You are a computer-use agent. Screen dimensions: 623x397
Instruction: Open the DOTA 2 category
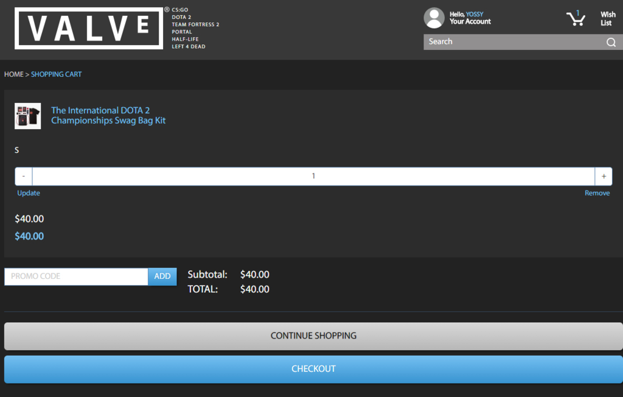point(181,17)
